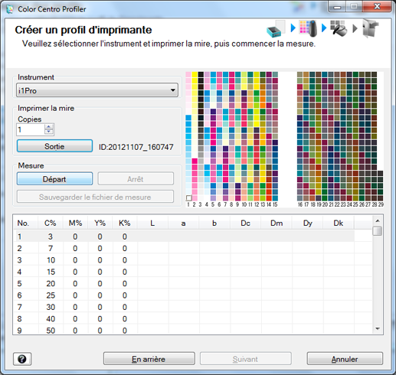Click the paint bucket profile step icon
The image size is (396, 375).
[339, 28]
